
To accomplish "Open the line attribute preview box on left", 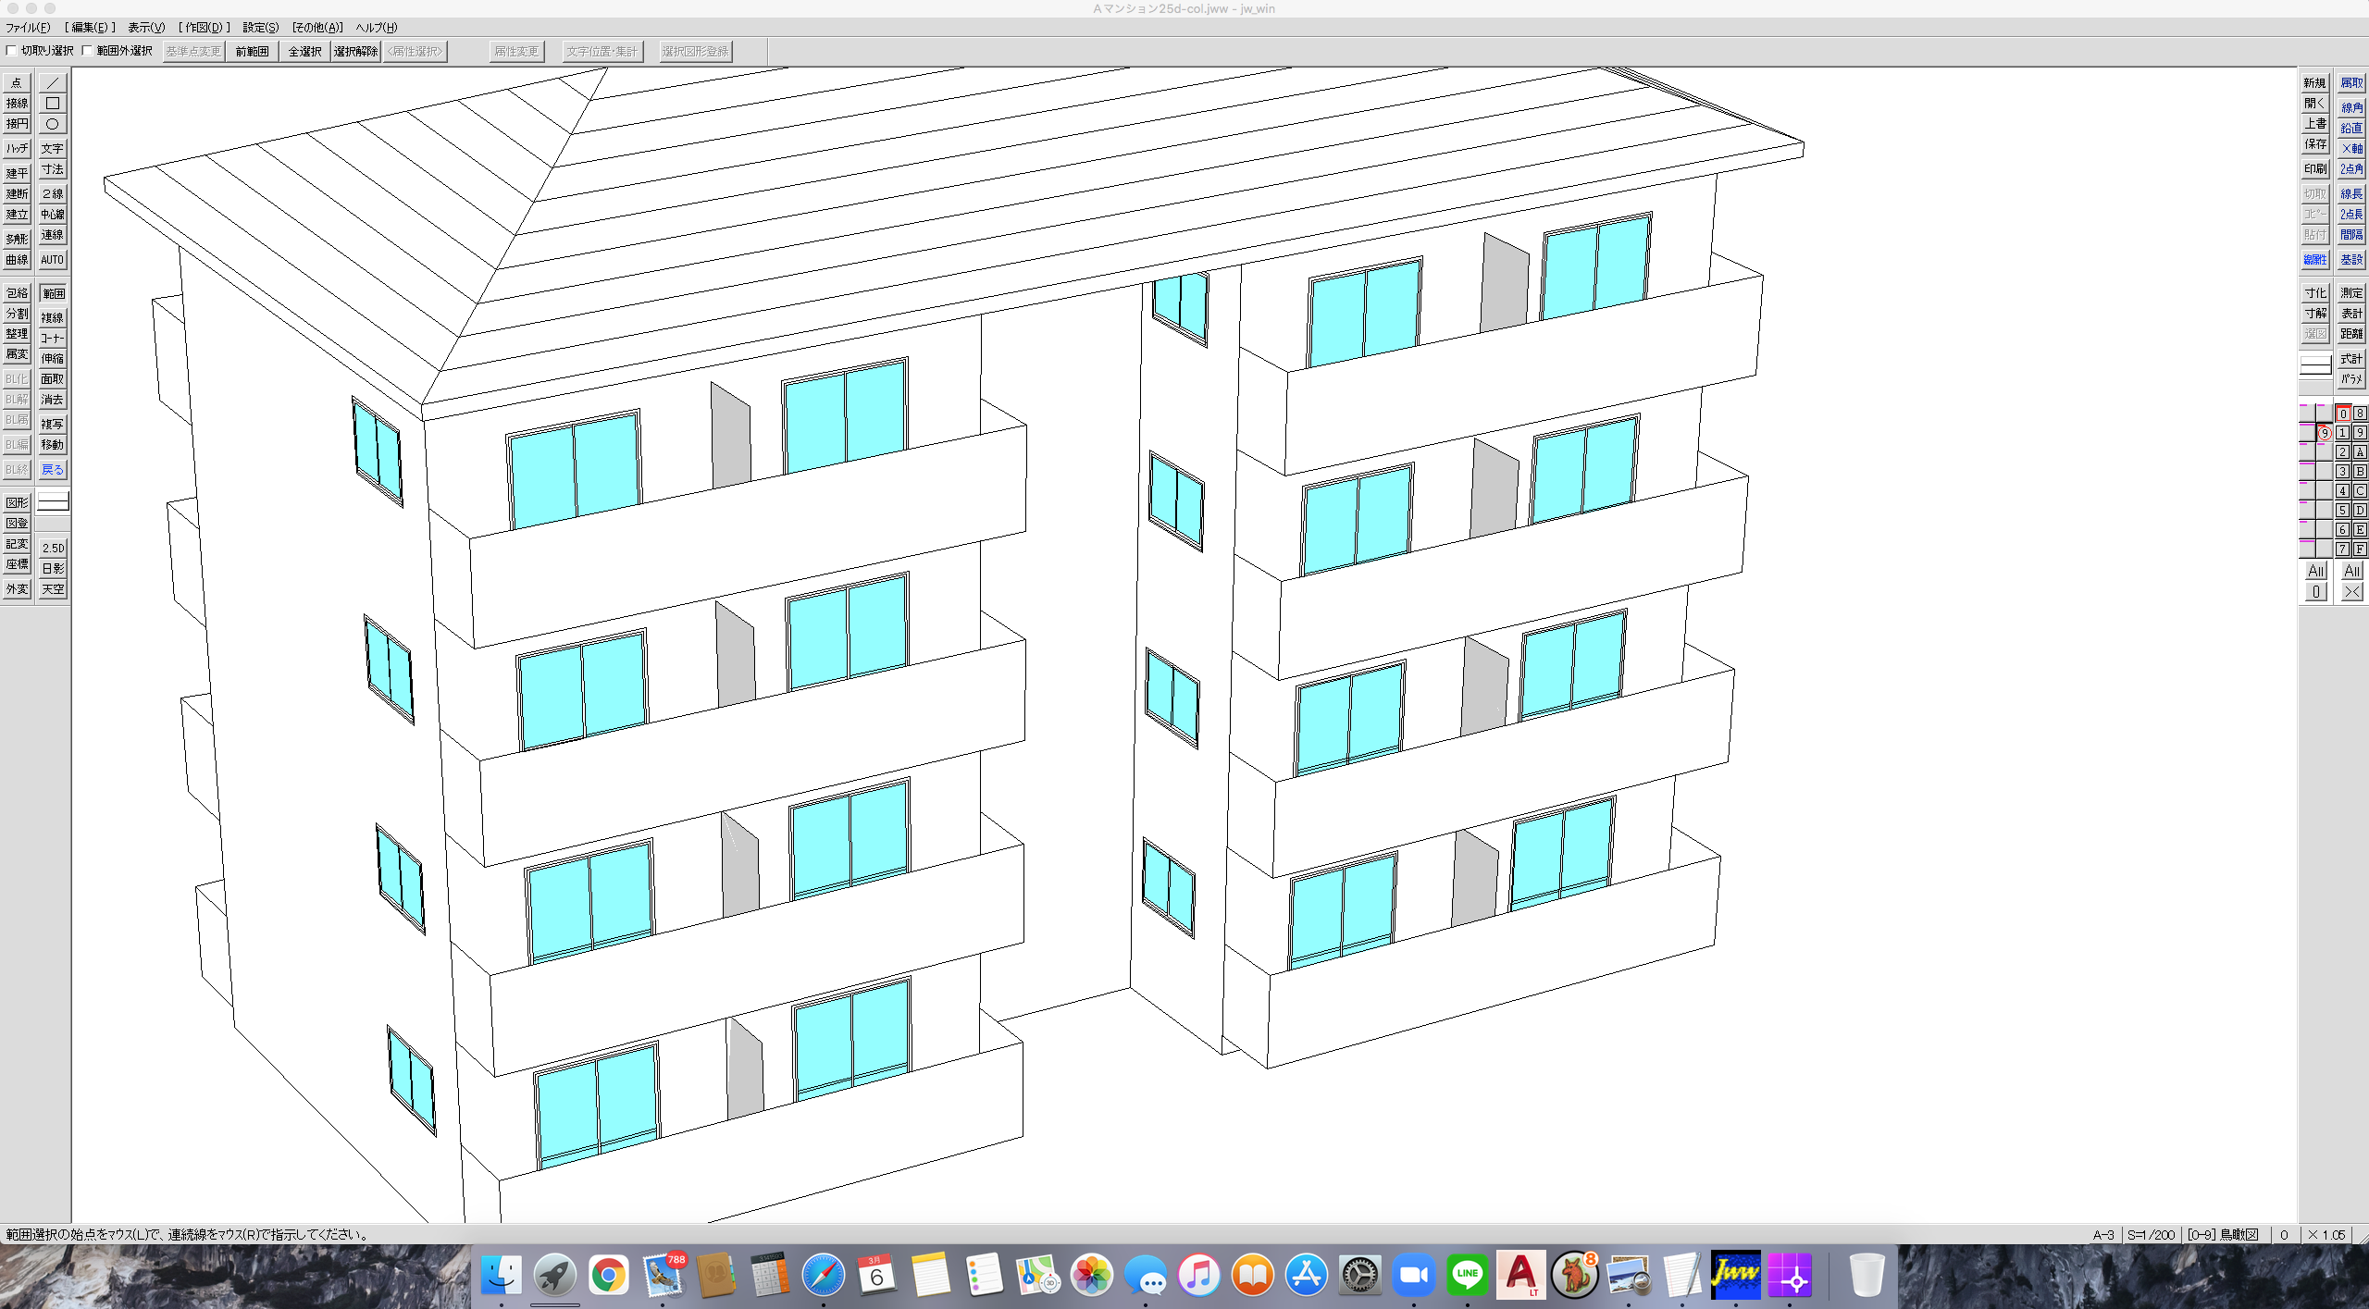I will [x=53, y=501].
